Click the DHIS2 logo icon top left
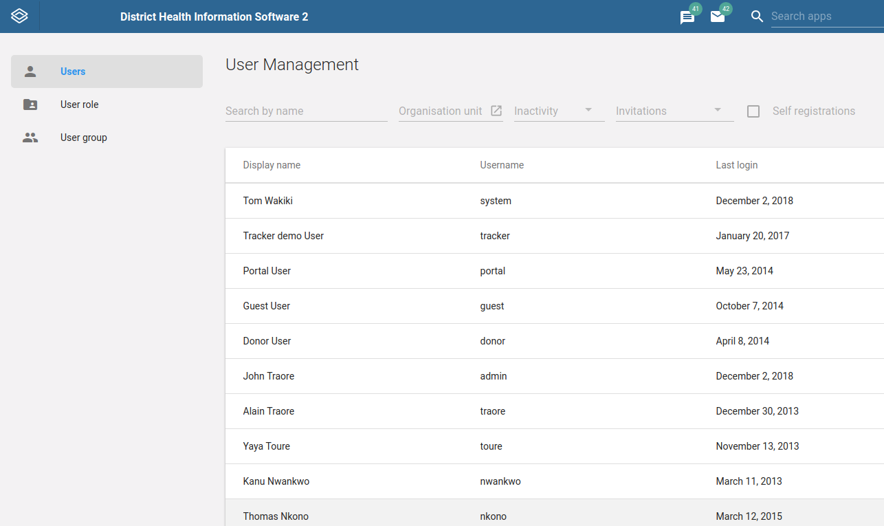This screenshot has width=884, height=526. (x=19, y=16)
